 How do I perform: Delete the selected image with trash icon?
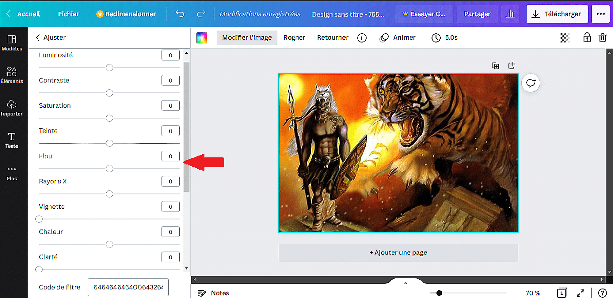pyautogui.click(x=603, y=38)
